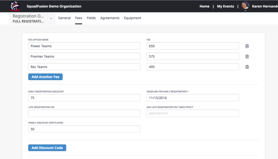Click the Deadline for Early Registration date field
278x159 pixels.
[x=193, y=98]
